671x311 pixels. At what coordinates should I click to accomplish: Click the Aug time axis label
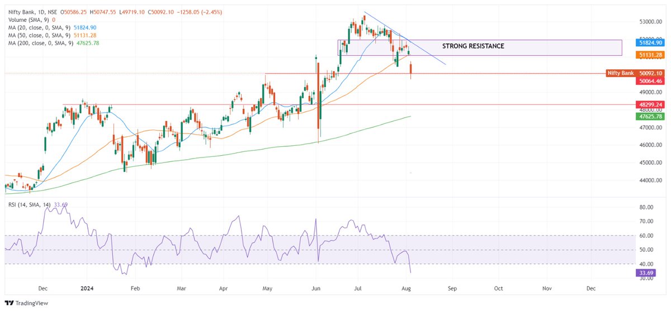tap(407, 290)
